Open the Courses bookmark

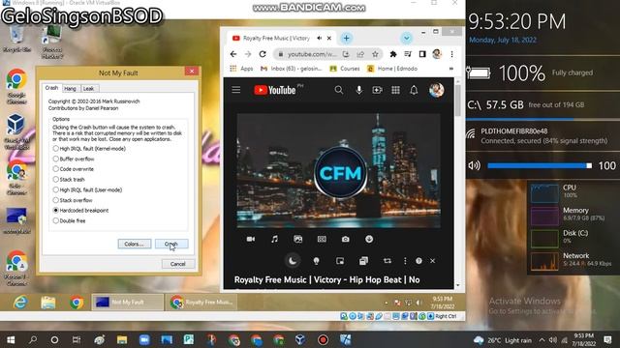click(x=345, y=69)
